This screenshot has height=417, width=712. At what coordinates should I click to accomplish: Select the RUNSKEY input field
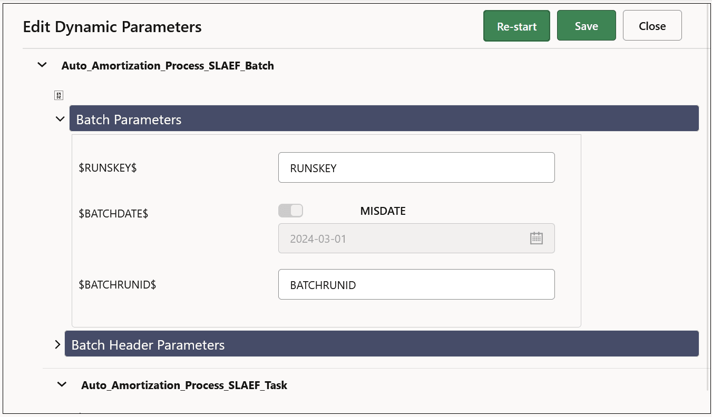416,167
